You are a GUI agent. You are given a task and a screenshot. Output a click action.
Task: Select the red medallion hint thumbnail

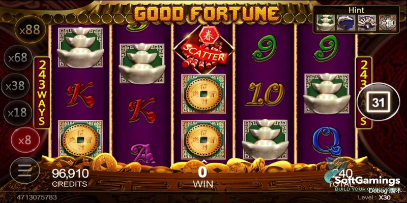tap(388, 23)
